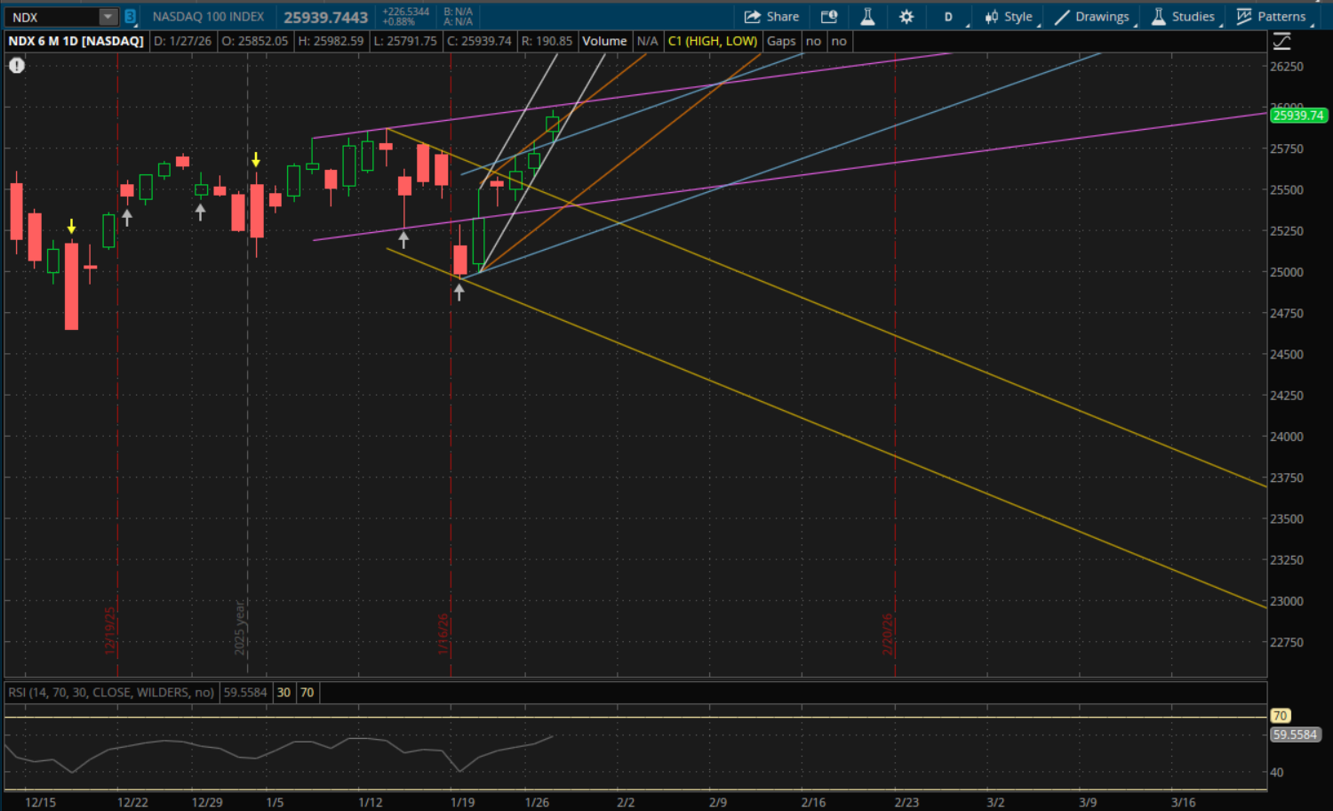This screenshot has width=1333, height=811.
Task: Click the Volume label in chart header
Action: click(604, 41)
